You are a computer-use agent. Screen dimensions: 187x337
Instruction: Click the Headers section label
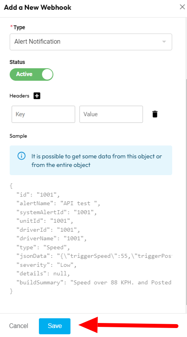click(19, 96)
